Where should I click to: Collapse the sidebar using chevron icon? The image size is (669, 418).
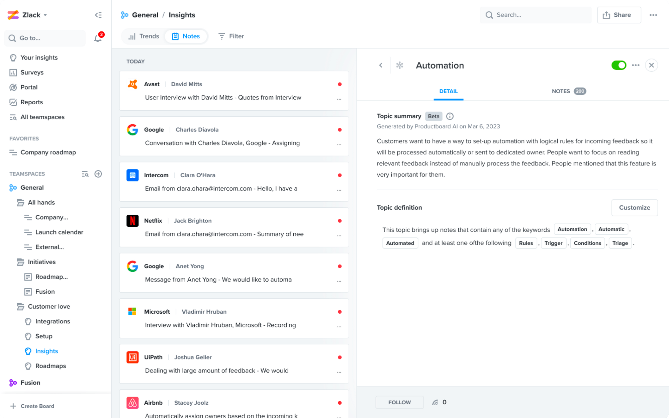pos(98,15)
